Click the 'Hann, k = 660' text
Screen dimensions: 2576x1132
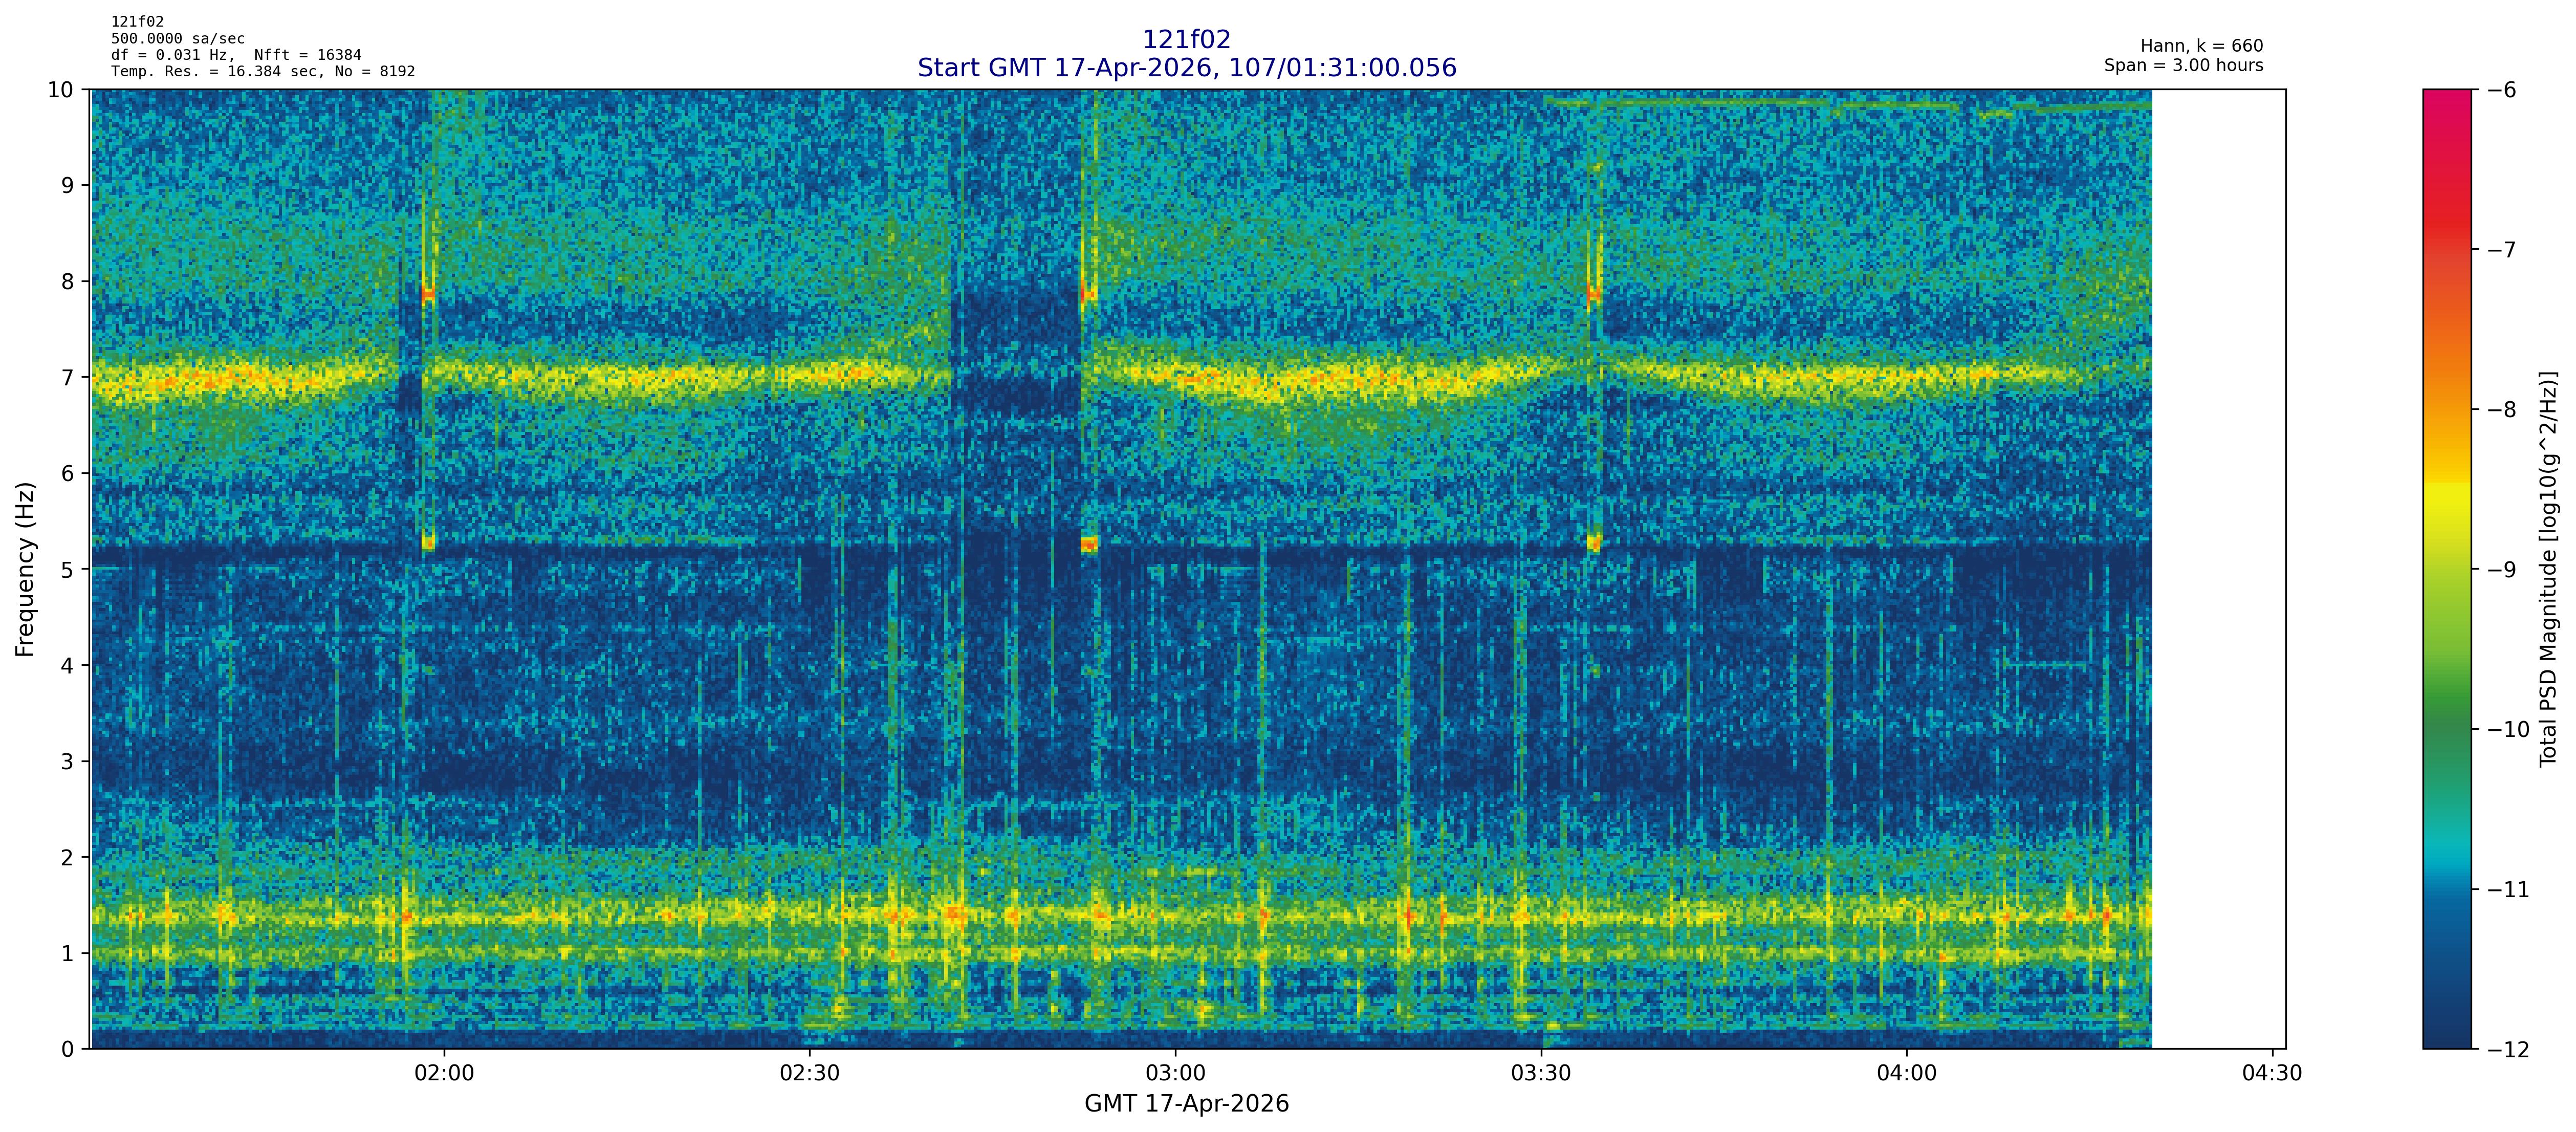click(x=2201, y=46)
